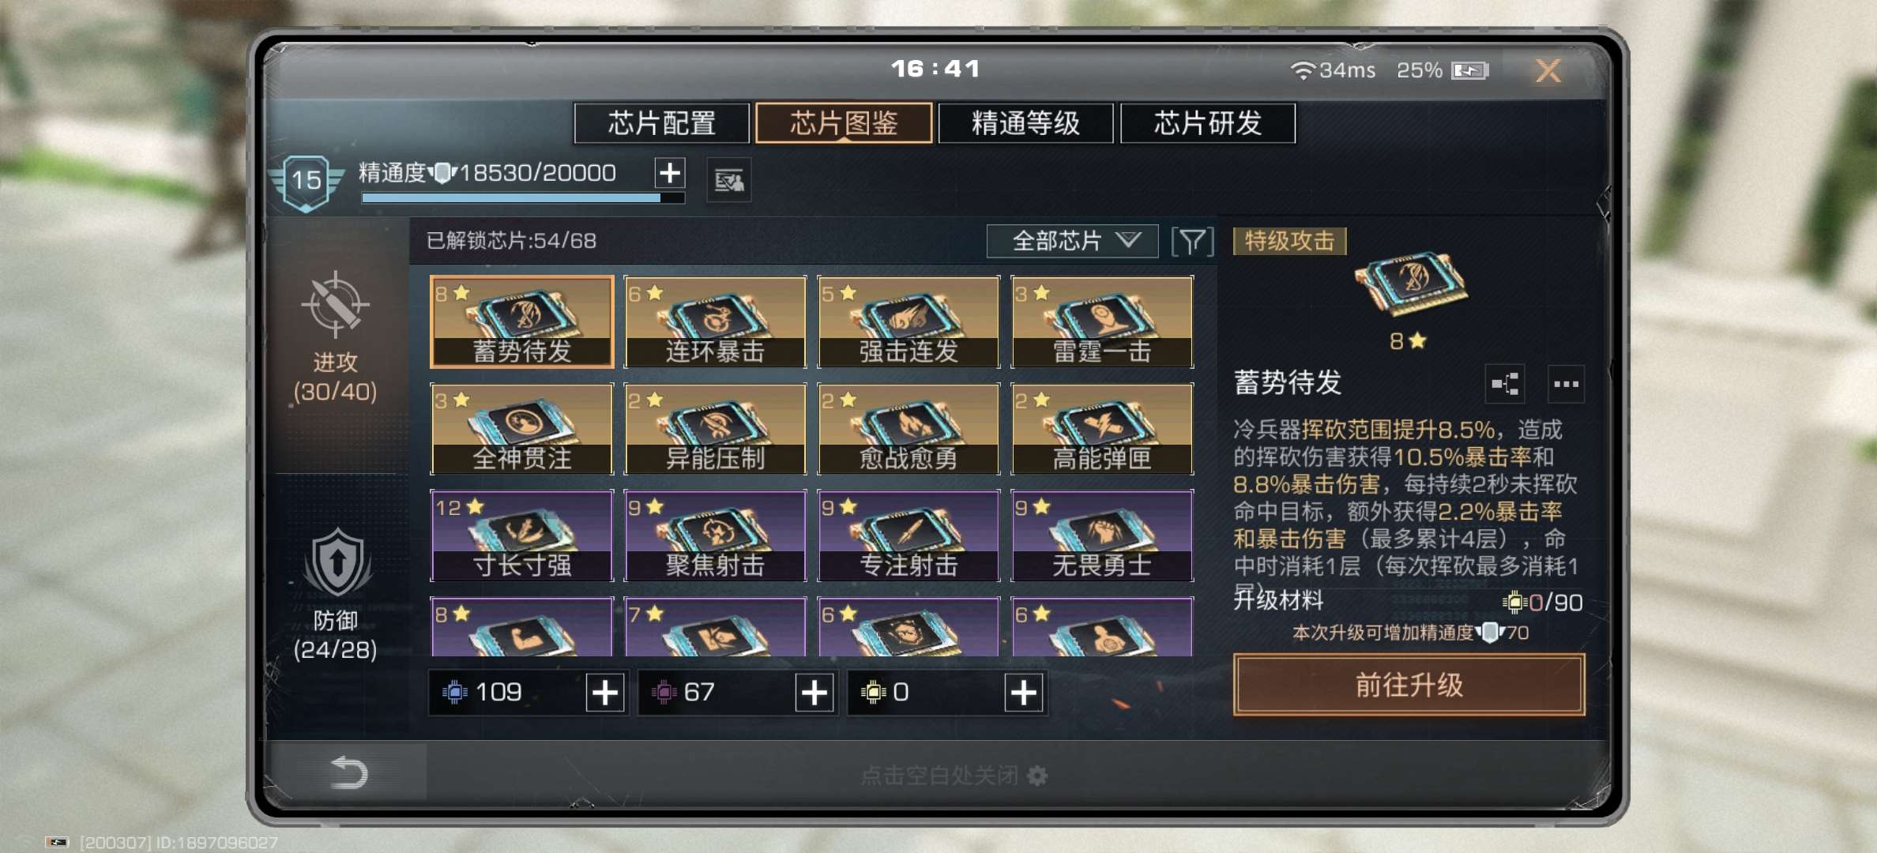Select the 寸长寸强 chip card
The height and width of the screenshot is (853, 1877).
521,535
